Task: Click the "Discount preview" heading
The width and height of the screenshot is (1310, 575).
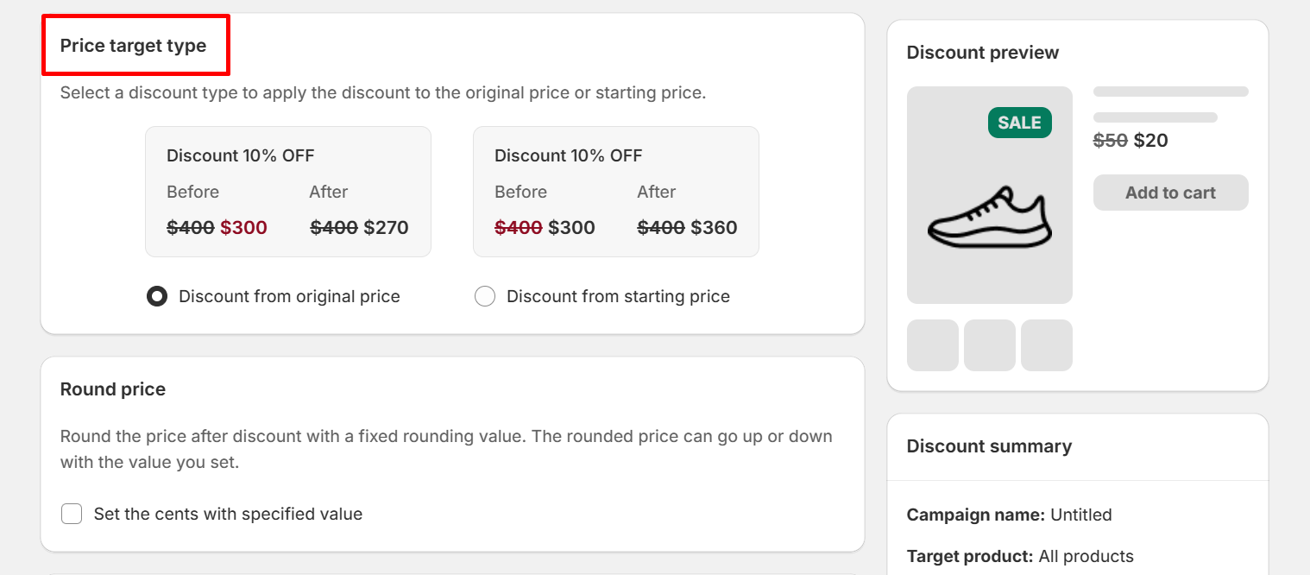Action: (982, 53)
